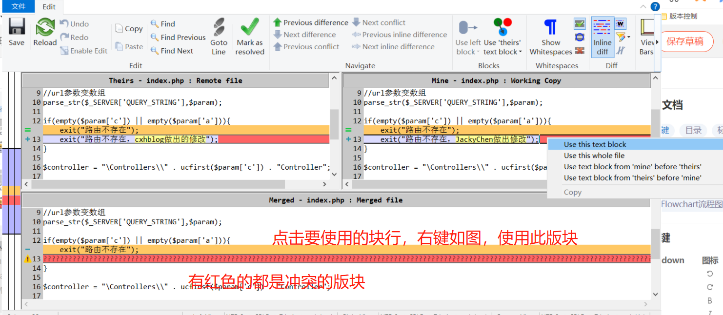This screenshot has width=723, height=315.
Task: Click Mark as resolved checkmark
Action: (x=250, y=27)
